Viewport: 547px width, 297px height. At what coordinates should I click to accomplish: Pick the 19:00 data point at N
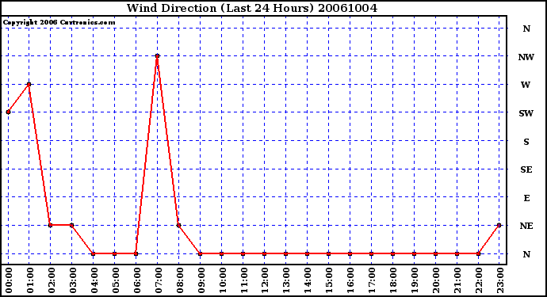coord(414,253)
